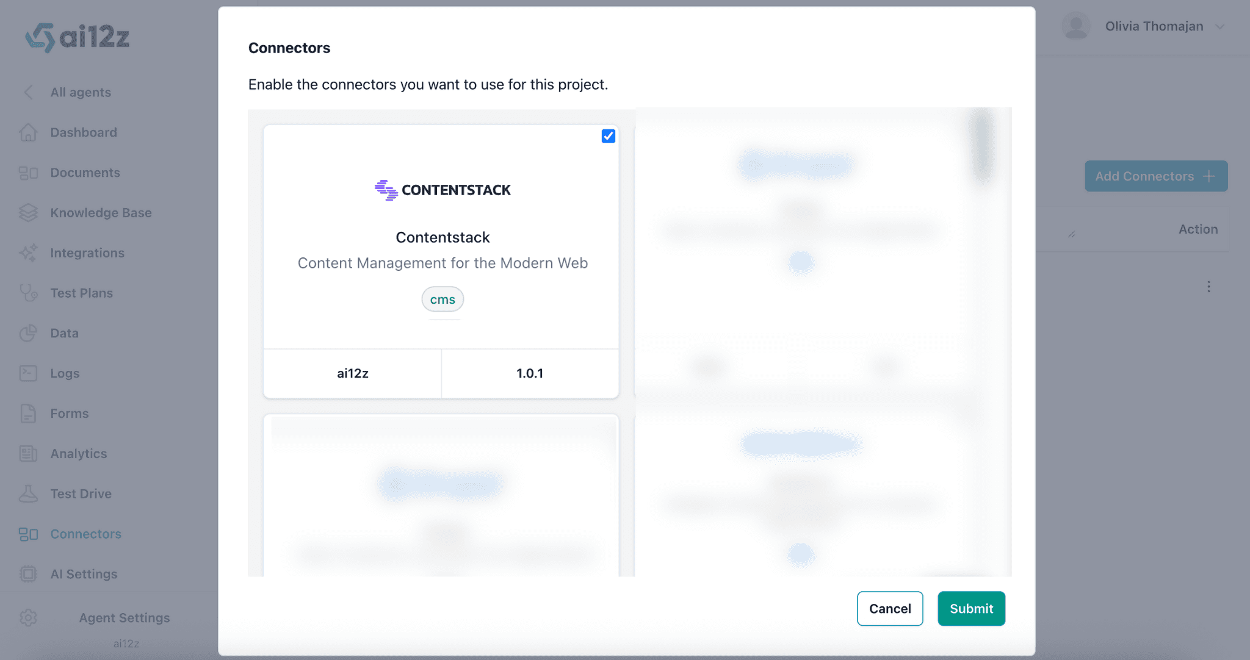The image size is (1250, 660).
Task: Click Add Connectors
Action: point(1156,176)
